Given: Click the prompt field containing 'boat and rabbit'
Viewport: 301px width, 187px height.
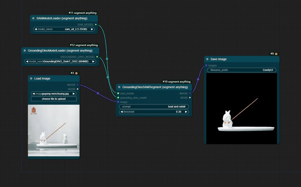Looking at the screenshot, I should [x=153, y=107].
